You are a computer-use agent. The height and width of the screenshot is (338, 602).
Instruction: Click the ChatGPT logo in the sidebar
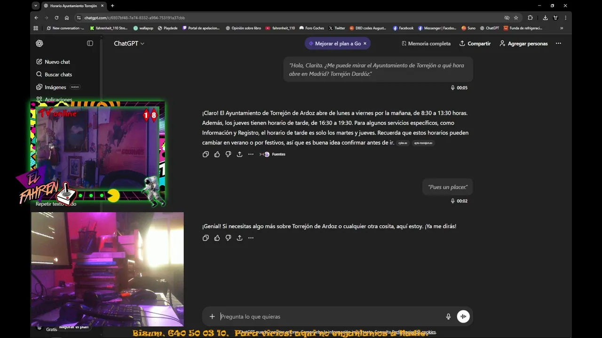coord(40,43)
